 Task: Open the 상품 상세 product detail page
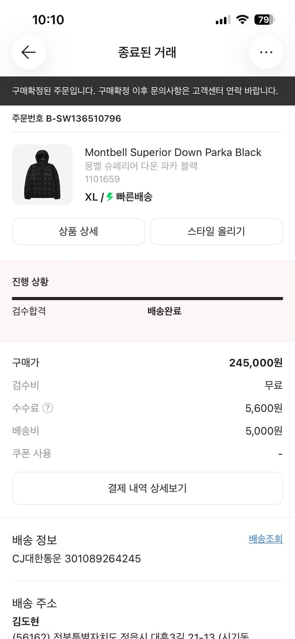[x=78, y=231]
